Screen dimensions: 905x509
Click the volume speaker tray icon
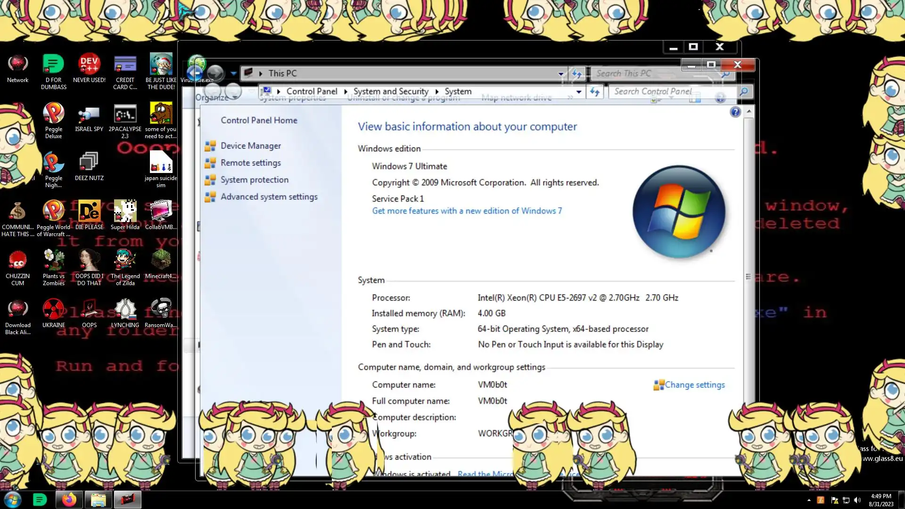[x=857, y=501]
